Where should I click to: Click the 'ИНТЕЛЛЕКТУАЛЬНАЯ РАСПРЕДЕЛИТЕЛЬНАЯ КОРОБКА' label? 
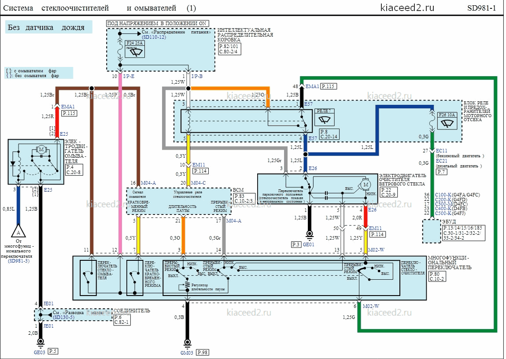245,35
